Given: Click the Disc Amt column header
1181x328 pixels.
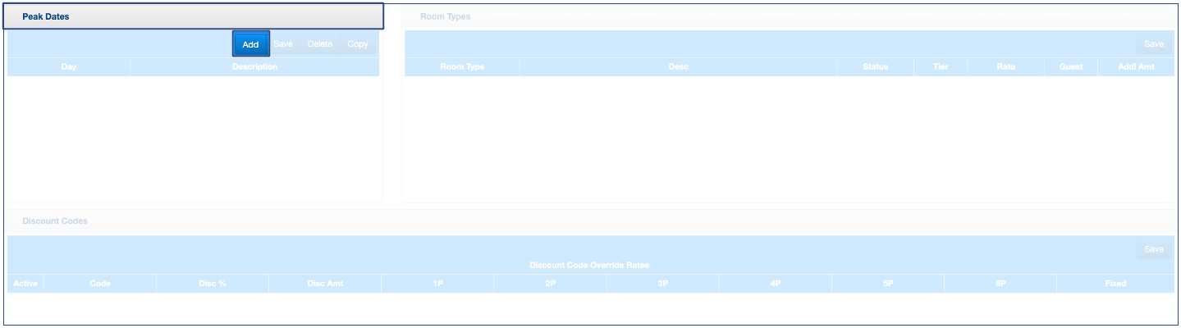Looking at the screenshot, I should coord(324,284).
